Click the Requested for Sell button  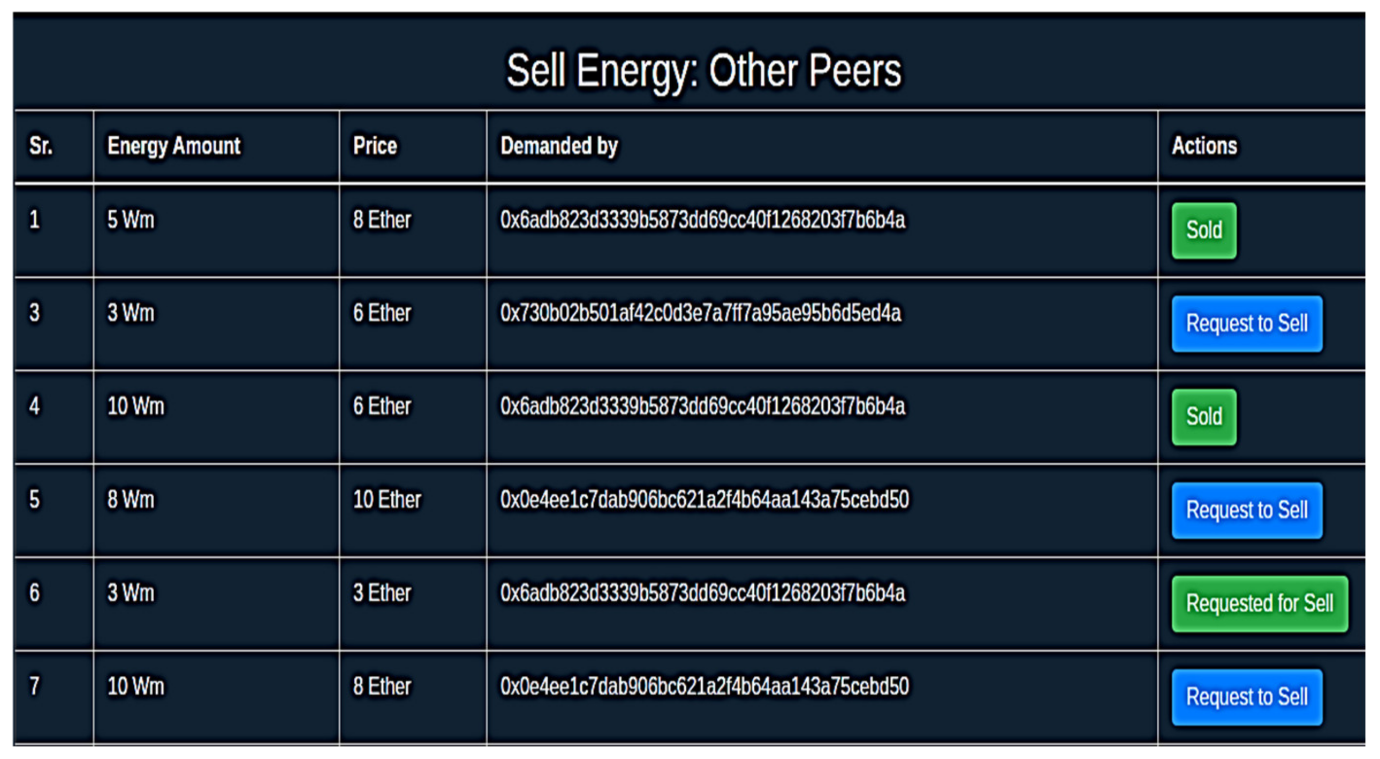coord(1259,603)
